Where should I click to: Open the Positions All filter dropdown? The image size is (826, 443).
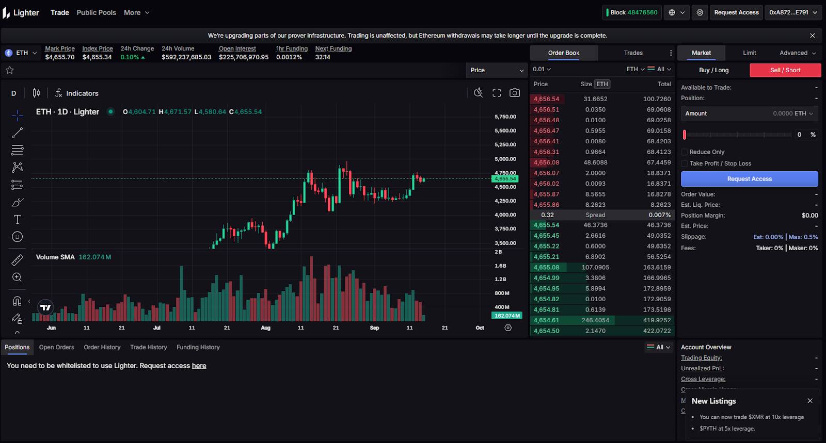coord(659,347)
